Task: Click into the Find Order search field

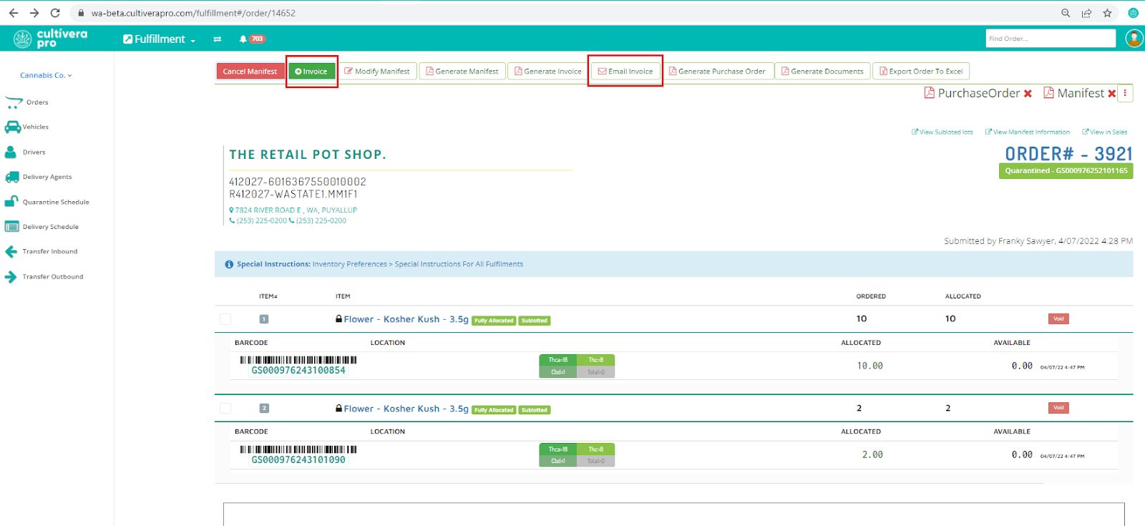Action: pos(1051,39)
